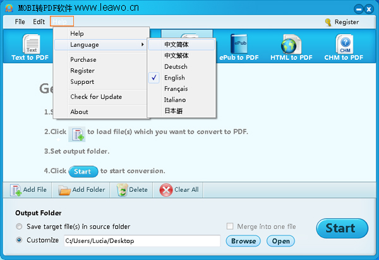
Task: Click the Add File icon in bottom toolbar
Action: pos(16,190)
